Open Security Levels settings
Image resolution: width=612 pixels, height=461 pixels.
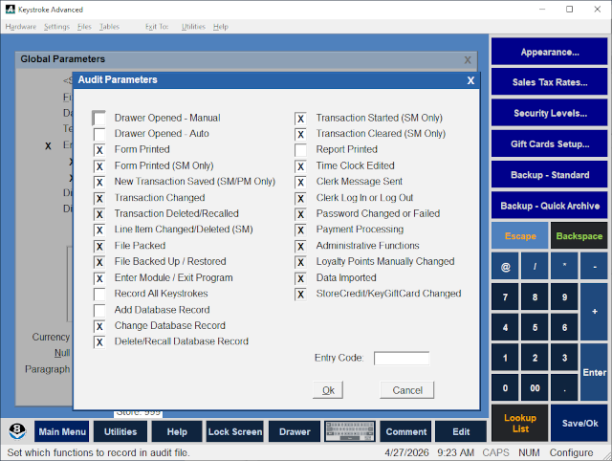(550, 113)
